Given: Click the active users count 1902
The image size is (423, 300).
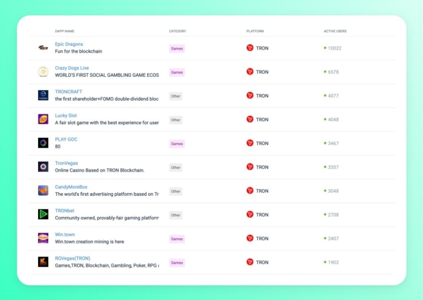Looking at the screenshot, I should click(333, 262).
